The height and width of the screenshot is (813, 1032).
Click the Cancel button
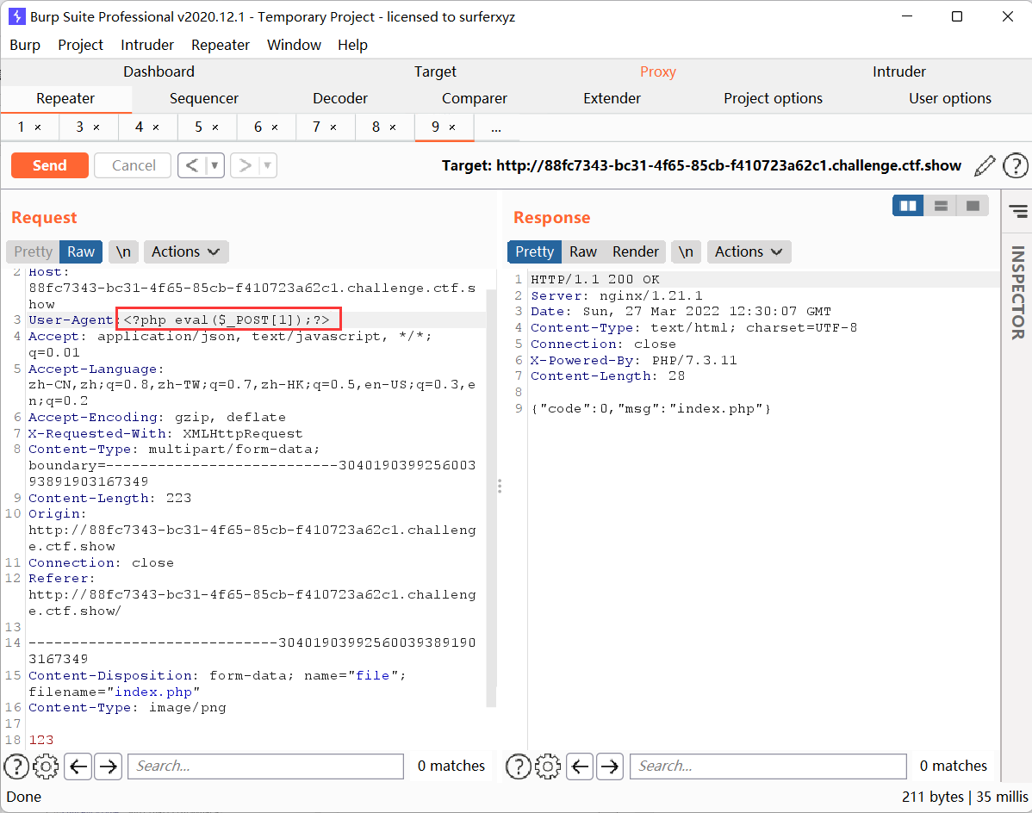134,165
